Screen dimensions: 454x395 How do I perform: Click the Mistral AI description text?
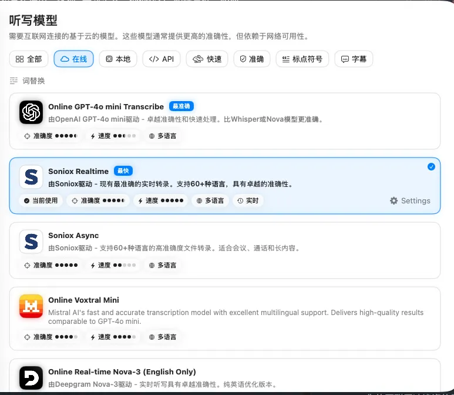pos(236,317)
